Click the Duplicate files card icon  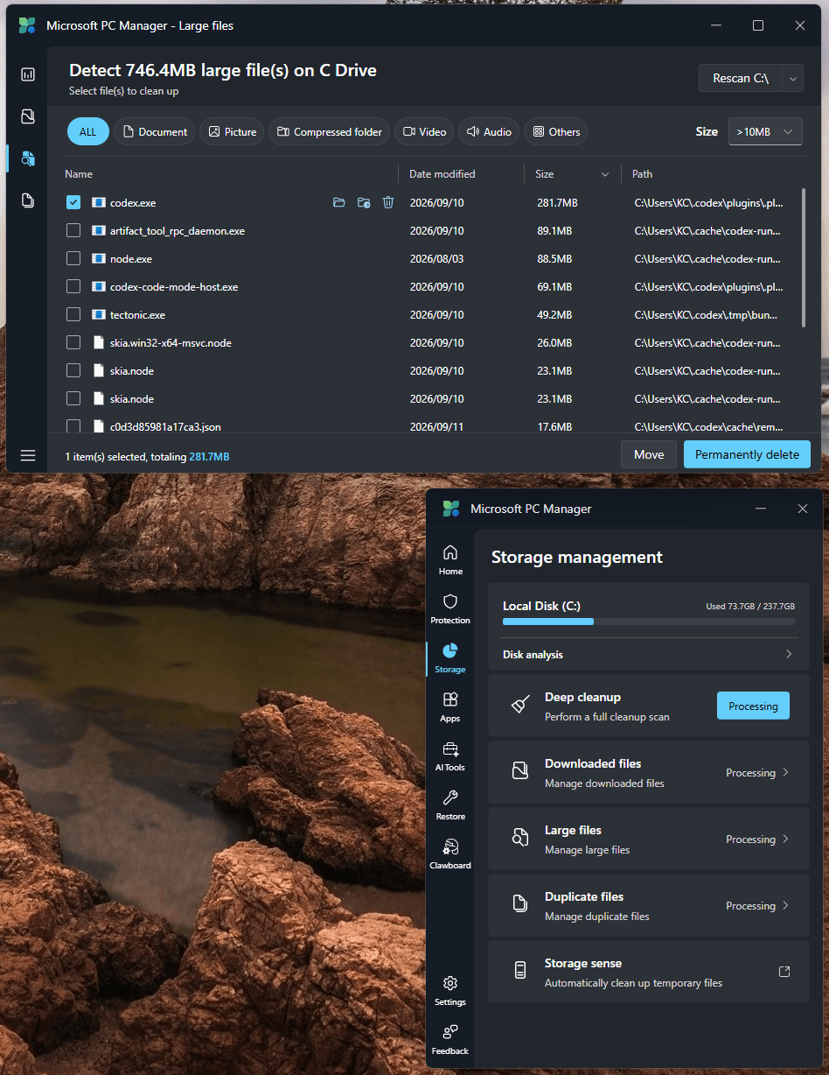[x=520, y=905]
